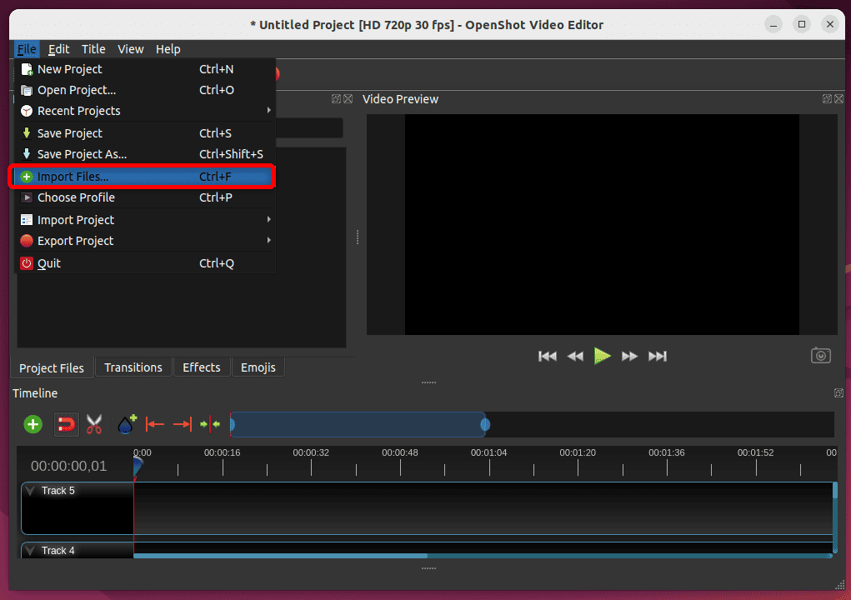Center timeline on playhead icon
Image resolution: width=851 pixels, height=600 pixels.
(210, 424)
